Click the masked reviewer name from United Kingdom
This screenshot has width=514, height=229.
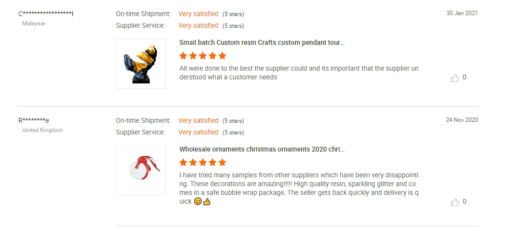[34, 120]
